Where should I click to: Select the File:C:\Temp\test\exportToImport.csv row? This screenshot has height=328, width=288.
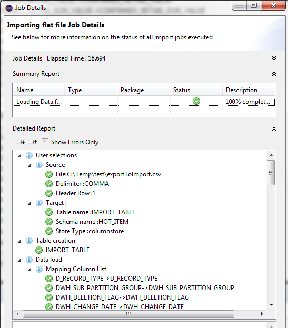pos(108,174)
